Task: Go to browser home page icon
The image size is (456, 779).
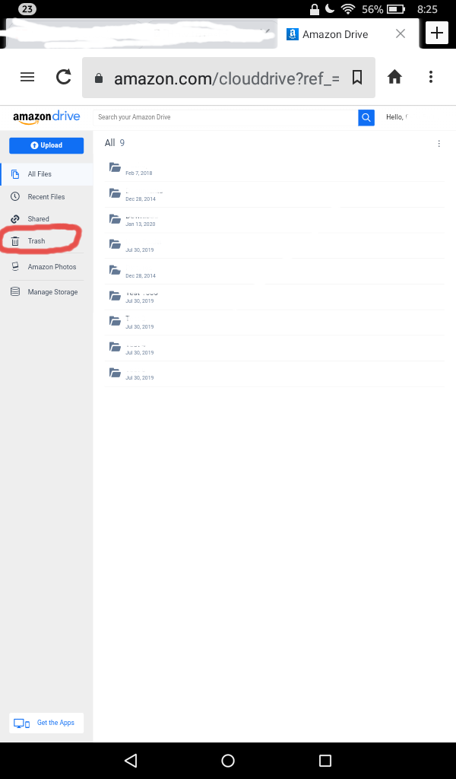Action: coord(394,77)
